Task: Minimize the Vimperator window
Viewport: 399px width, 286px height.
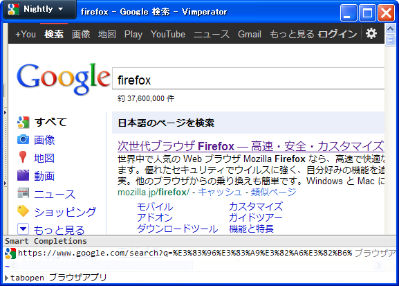Action: point(349,12)
